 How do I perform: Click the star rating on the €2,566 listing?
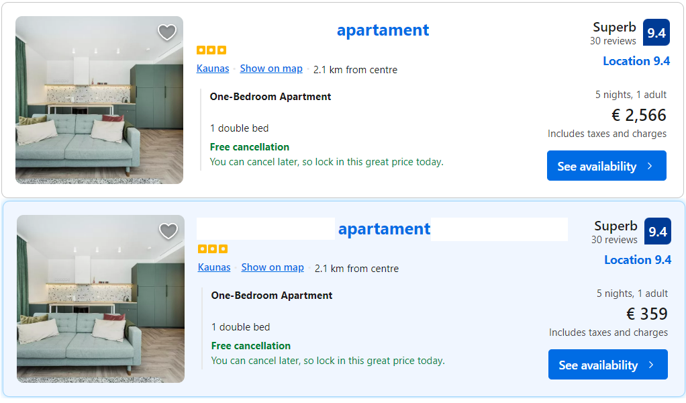(211, 50)
